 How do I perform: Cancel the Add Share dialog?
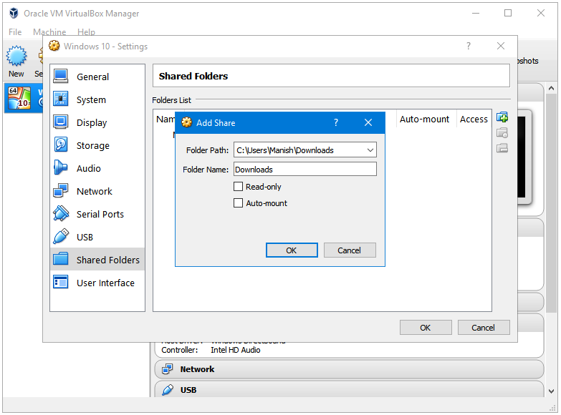click(350, 250)
